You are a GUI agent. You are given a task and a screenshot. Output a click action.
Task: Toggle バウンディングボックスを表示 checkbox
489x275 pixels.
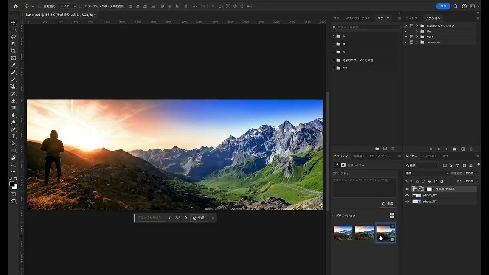click(81, 6)
